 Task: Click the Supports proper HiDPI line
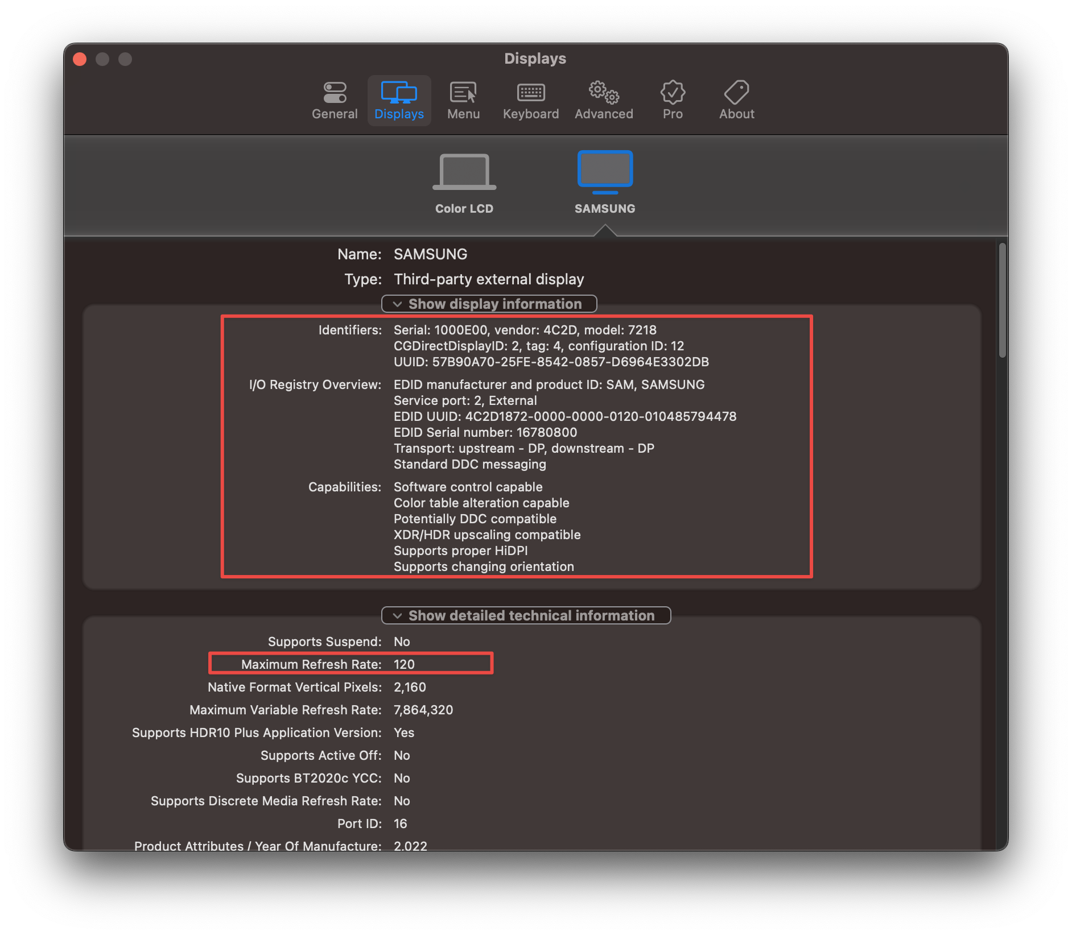(461, 551)
